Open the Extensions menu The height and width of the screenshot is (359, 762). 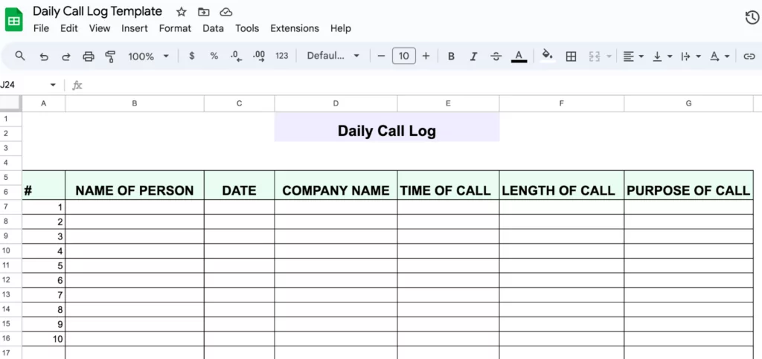294,28
